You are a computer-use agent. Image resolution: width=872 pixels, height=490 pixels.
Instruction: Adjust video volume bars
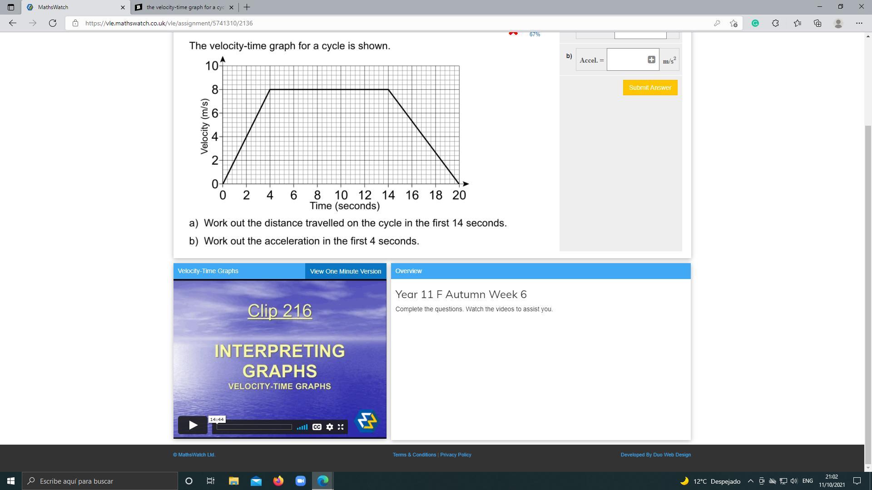(x=302, y=427)
